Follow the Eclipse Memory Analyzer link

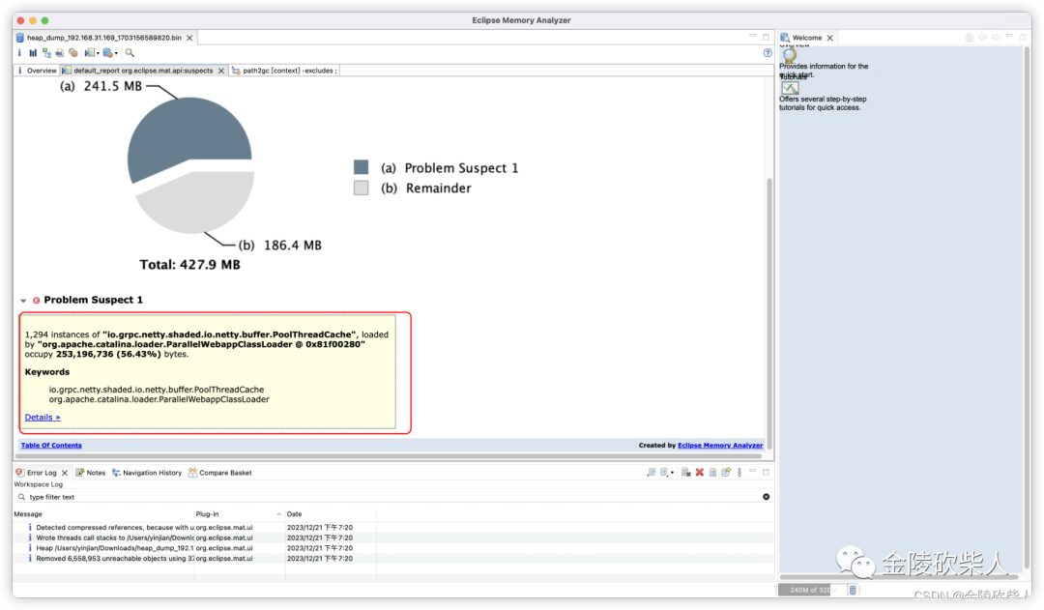720,446
